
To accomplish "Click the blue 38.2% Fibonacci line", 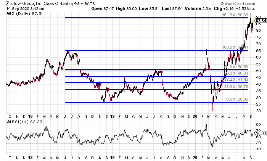I will [x=156, y=82].
